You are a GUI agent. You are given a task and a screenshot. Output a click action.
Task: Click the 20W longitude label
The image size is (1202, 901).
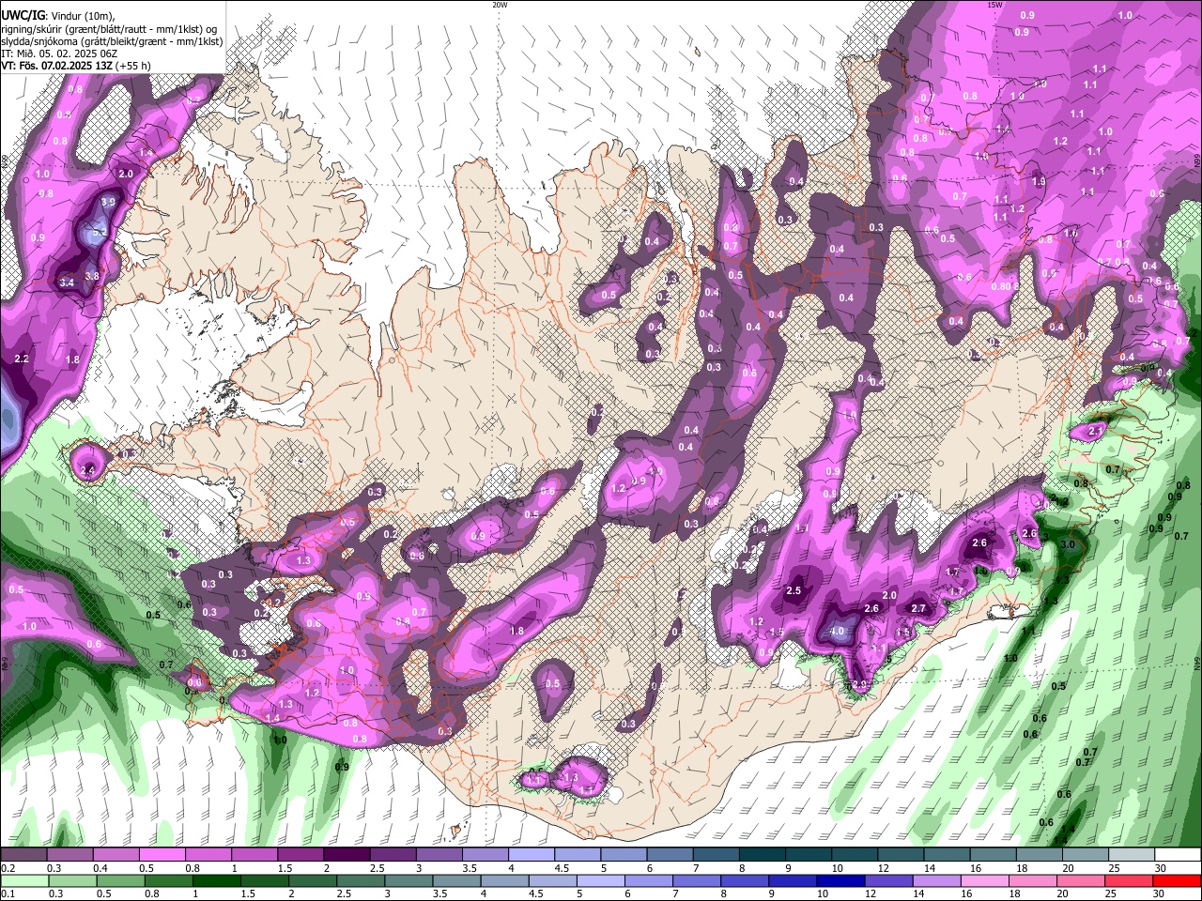[500, 5]
